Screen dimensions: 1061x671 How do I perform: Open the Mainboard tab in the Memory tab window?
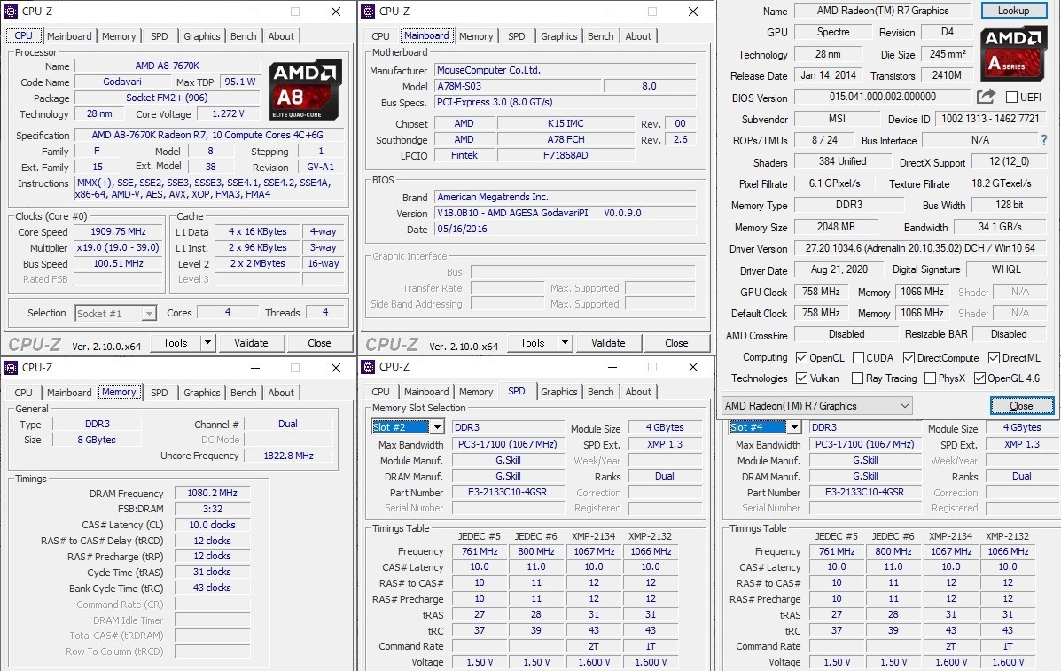click(69, 393)
